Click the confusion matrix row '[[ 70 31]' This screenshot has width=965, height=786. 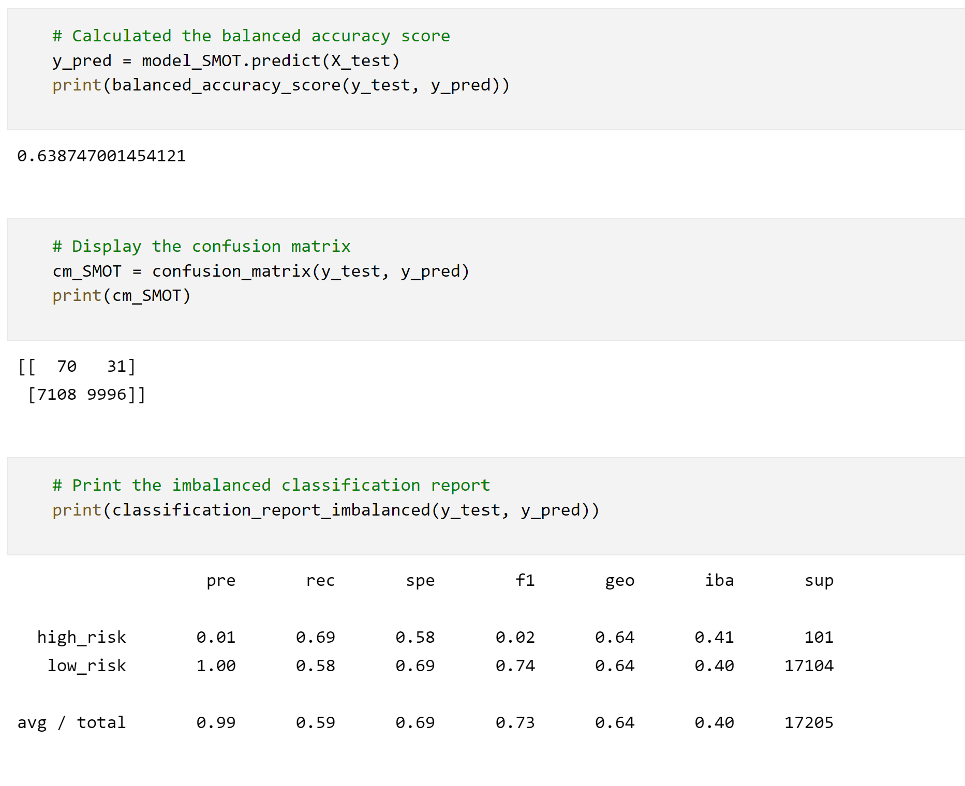point(77,367)
